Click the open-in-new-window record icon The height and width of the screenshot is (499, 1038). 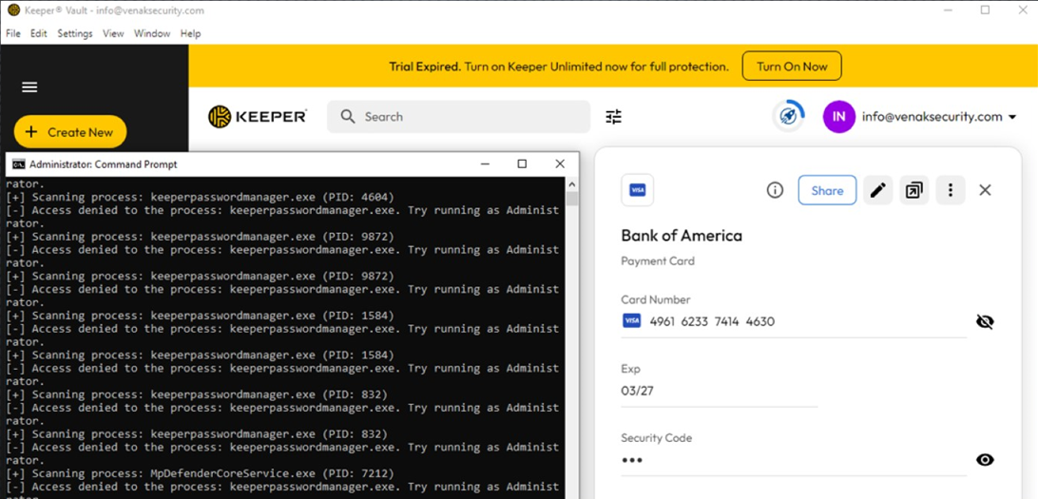(914, 191)
